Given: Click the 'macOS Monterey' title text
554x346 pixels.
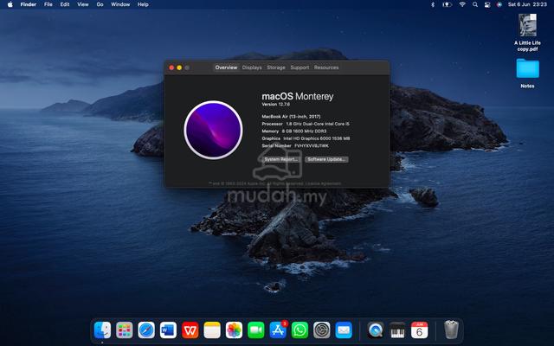Looking at the screenshot, I should click(298, 96).
